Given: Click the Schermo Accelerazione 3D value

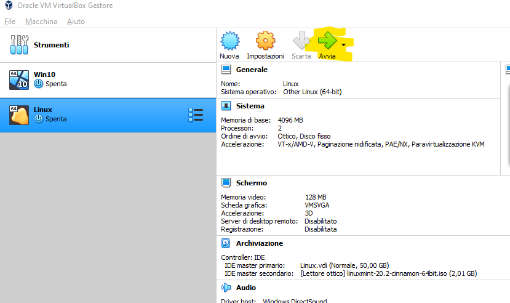Looking at the screenshot, I should click(x=309, y=214).
